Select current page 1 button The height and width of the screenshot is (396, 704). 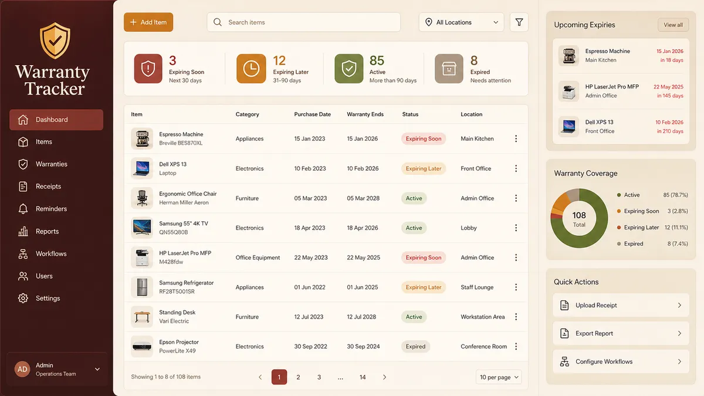pyautogui.click(x=279, y=377)
